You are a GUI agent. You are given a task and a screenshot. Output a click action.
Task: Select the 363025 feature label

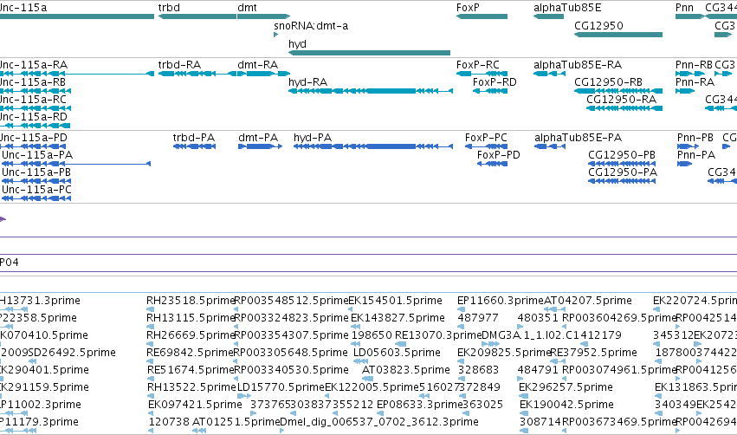pos(482,405)
